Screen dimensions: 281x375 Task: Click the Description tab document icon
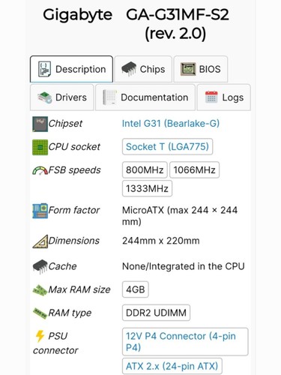[x=44, y=69]
